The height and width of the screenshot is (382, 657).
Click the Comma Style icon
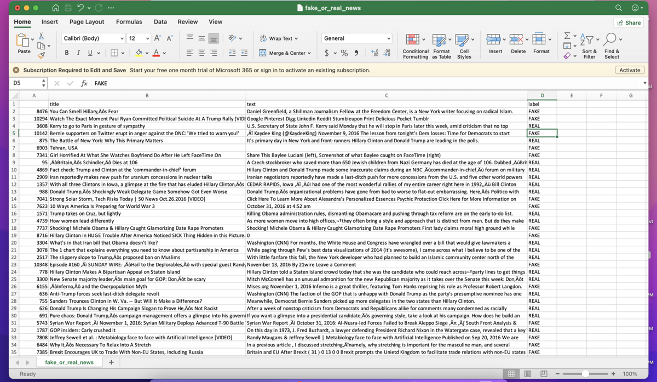(357, 53)
